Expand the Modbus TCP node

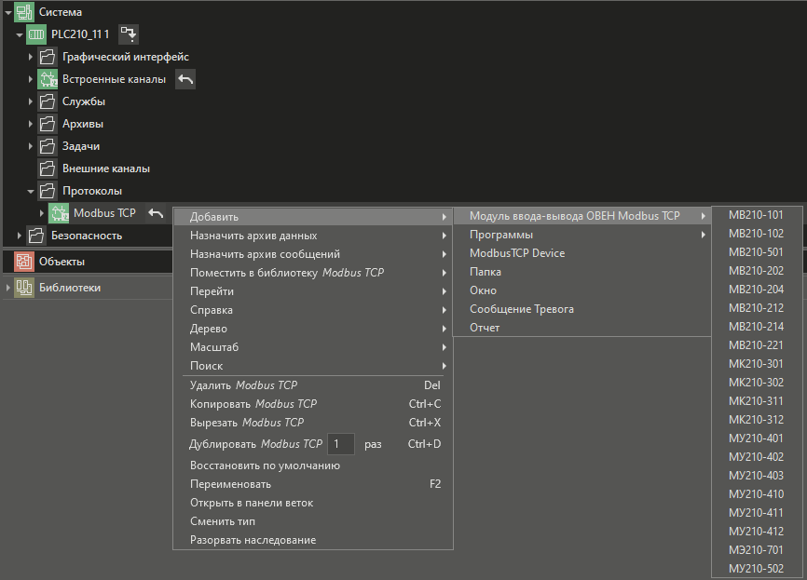42,213
